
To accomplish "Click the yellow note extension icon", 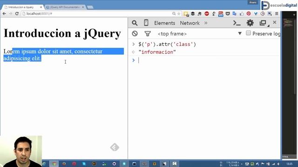I will pos(186,14).
